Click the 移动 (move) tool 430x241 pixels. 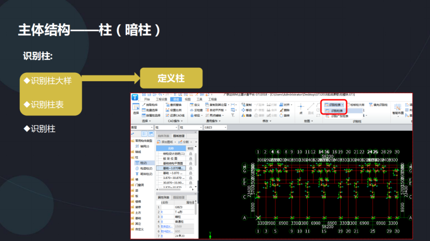248,109
